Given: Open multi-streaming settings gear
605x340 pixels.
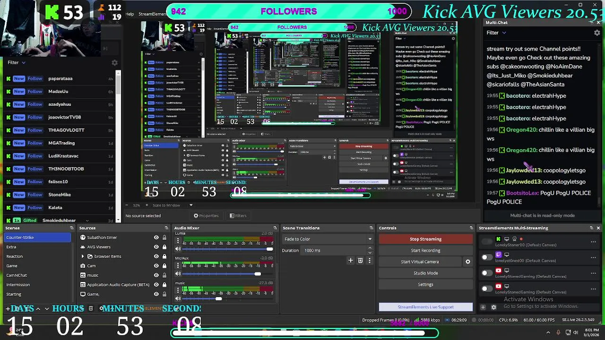Looking at the screenshot, I should pos(494,307).
